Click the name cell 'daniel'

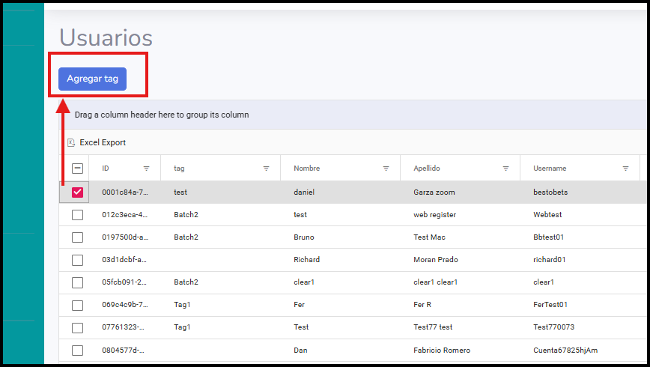304,192
